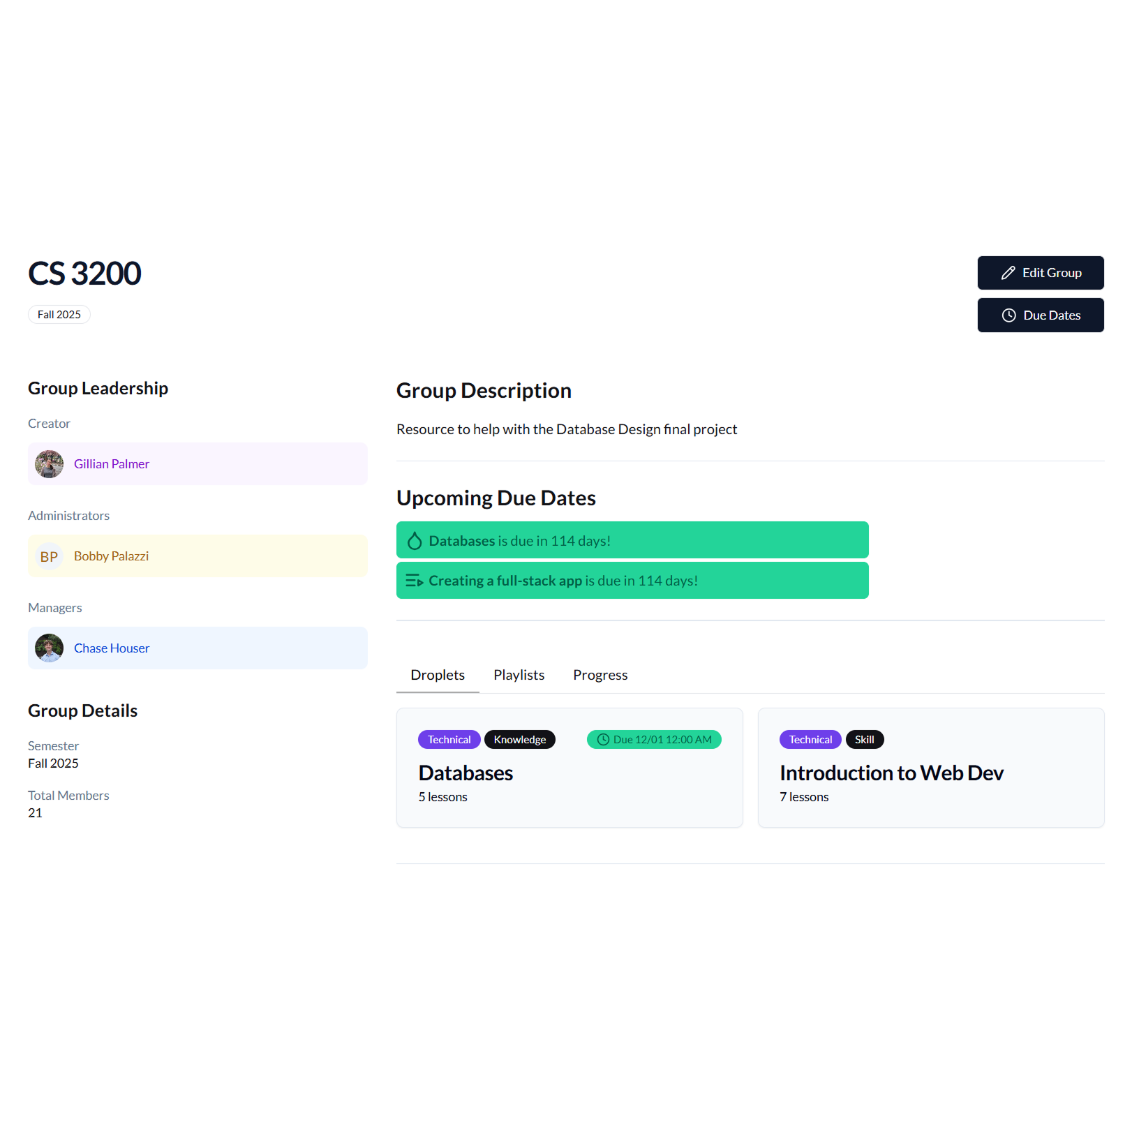The height and width of the screenshot is (1139, 1139).
Task: Switch to the Playlists tab
Action: click(519, 675)
